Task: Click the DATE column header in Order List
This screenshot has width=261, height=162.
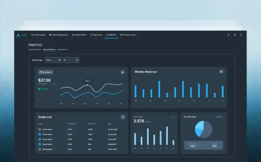Action: coord(110,124)
